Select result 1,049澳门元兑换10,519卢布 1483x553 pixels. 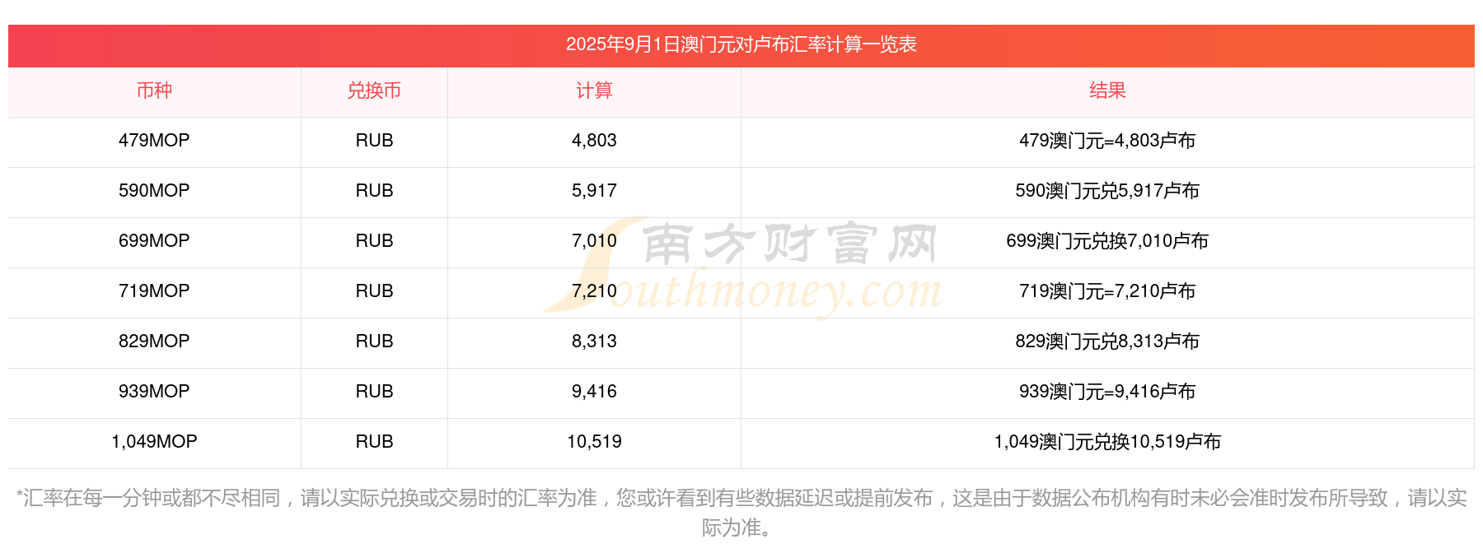tap(1107, 442)
